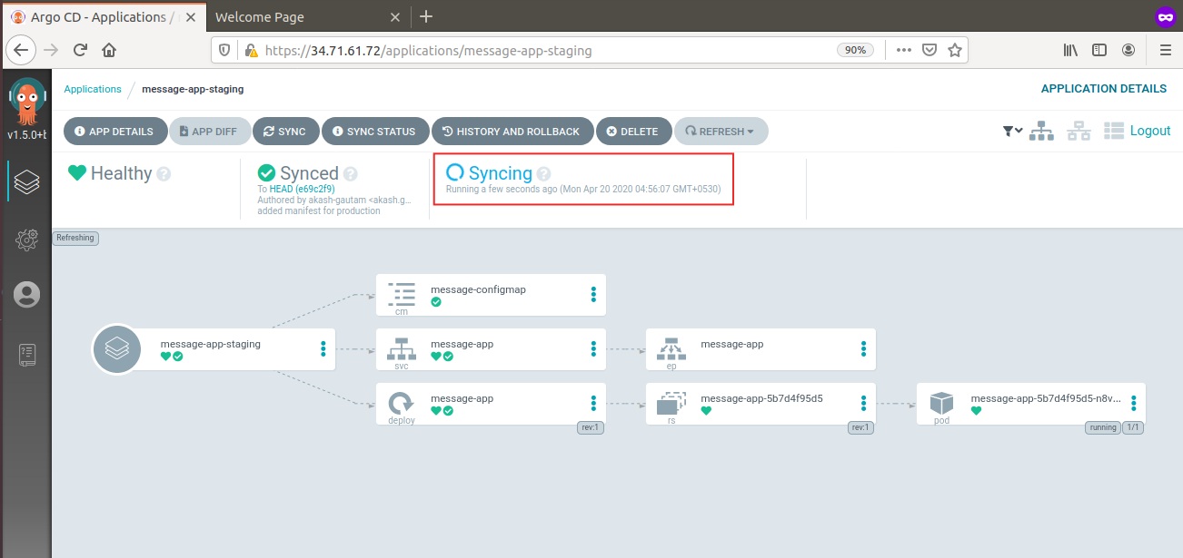
Task: Reload the current page
Action: 80,51
